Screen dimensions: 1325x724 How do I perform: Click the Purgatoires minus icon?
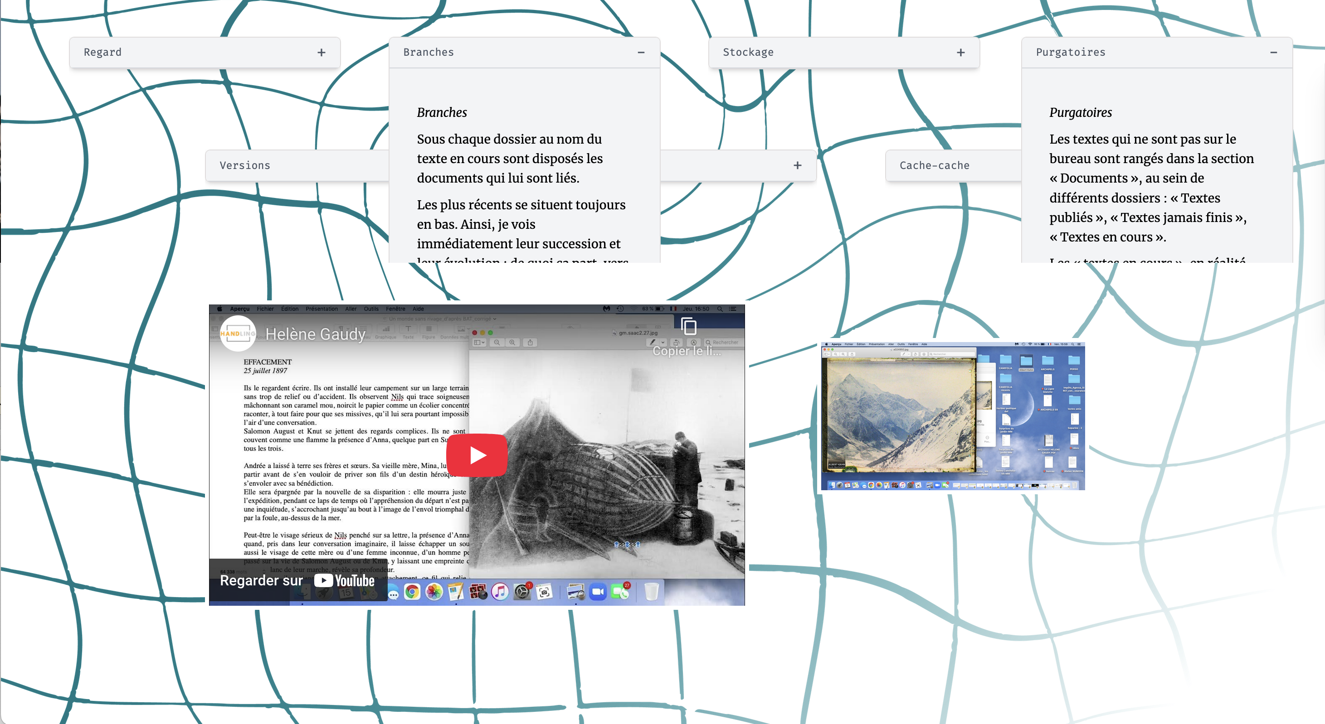coord(1273,53)
